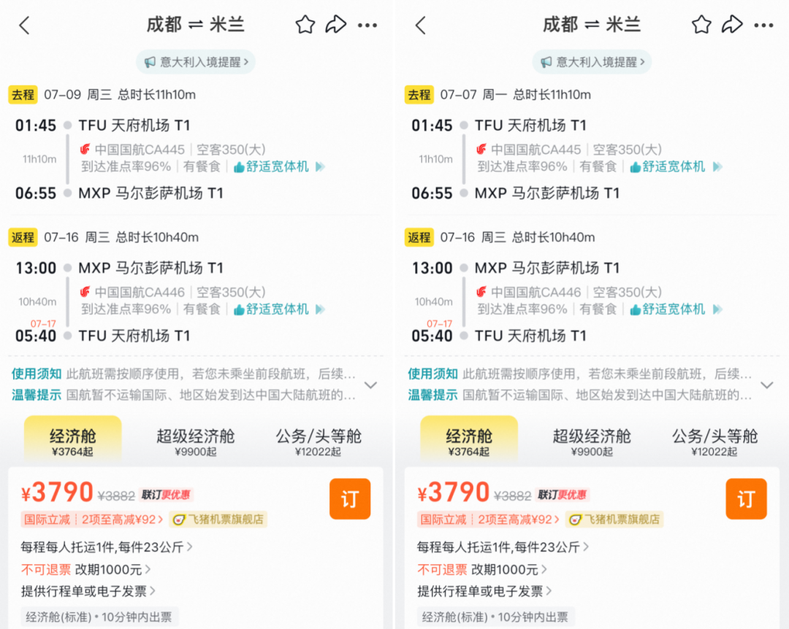Tap the share icon next to the star
This screenshot has height=629, width=789.
coord(337,24)
